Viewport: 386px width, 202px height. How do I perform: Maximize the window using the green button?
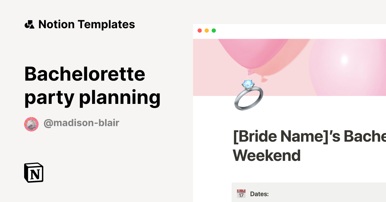tap(214, 30)
